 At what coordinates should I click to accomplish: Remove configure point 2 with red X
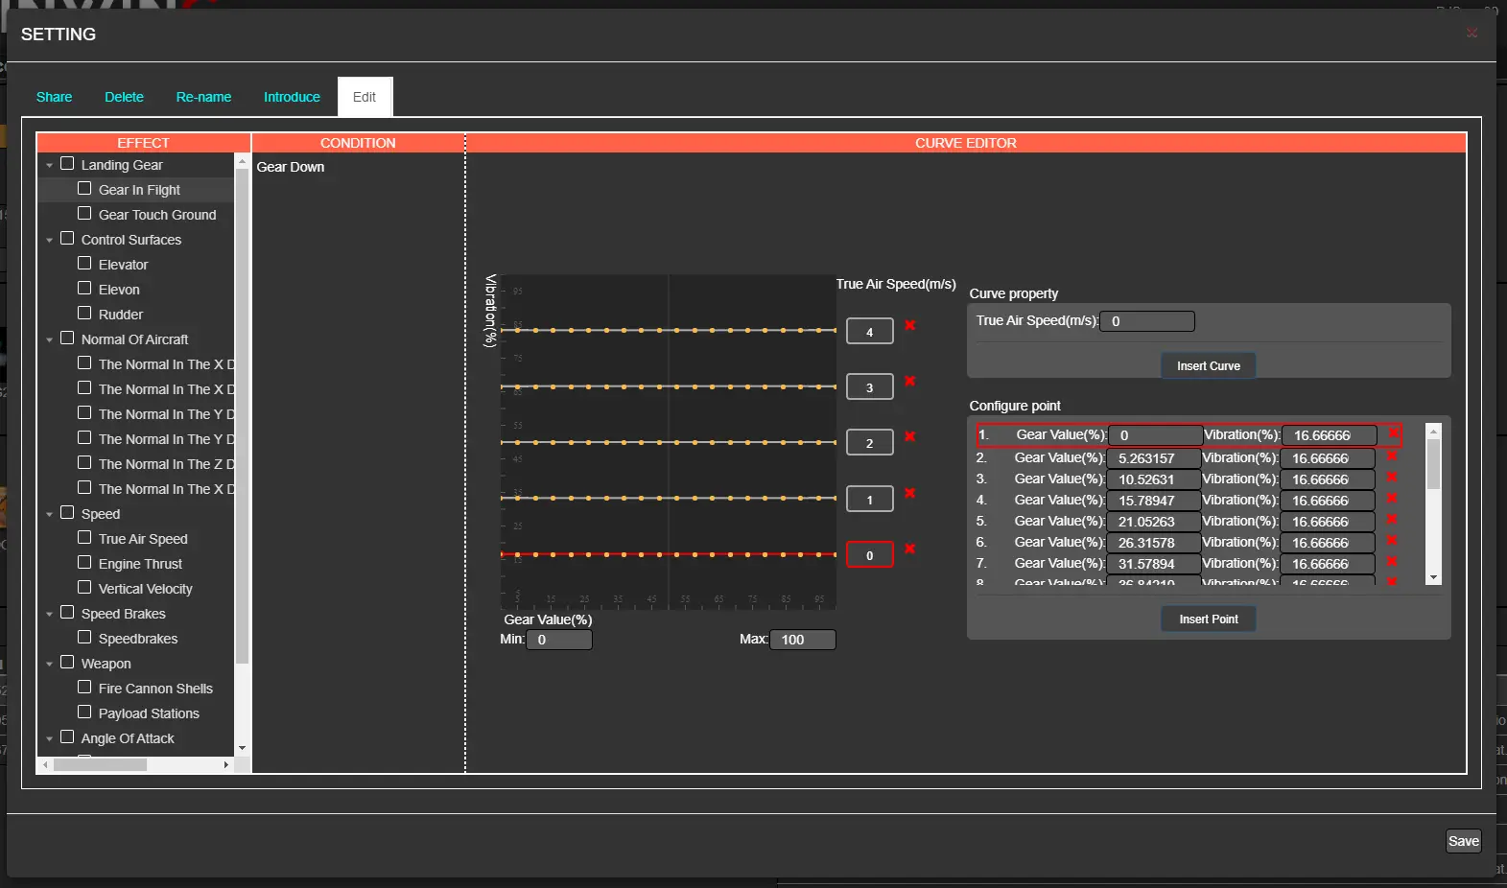pos(1391,456)
